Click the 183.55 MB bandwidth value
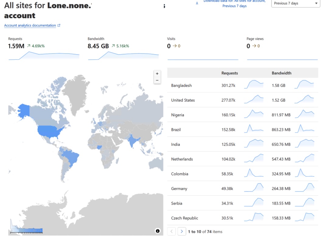This screenshot has width=321, height=237. point(281,203)
